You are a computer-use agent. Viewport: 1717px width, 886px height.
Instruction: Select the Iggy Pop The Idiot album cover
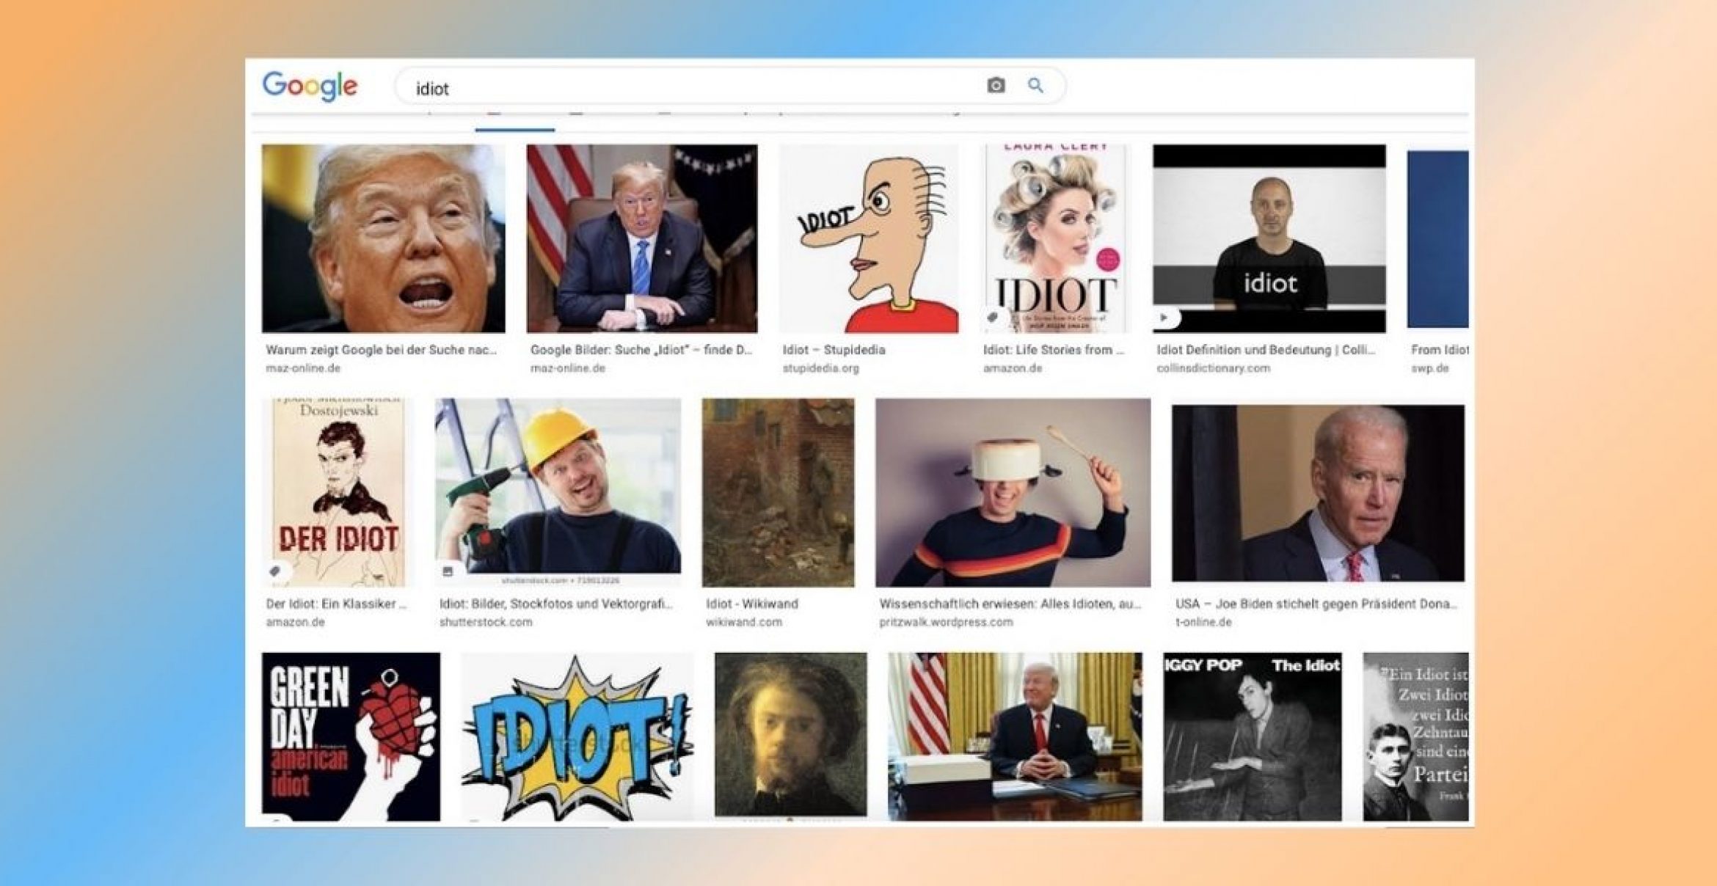click(x=1252, y=736)
